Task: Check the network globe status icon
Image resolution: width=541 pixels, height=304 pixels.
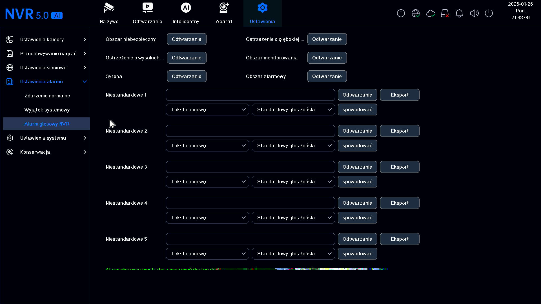Action: pyautogui.click(x=416, y=13)
